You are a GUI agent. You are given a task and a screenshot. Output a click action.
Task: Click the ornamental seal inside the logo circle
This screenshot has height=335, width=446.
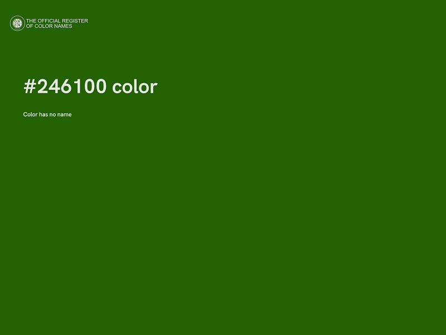pos(17,23)
